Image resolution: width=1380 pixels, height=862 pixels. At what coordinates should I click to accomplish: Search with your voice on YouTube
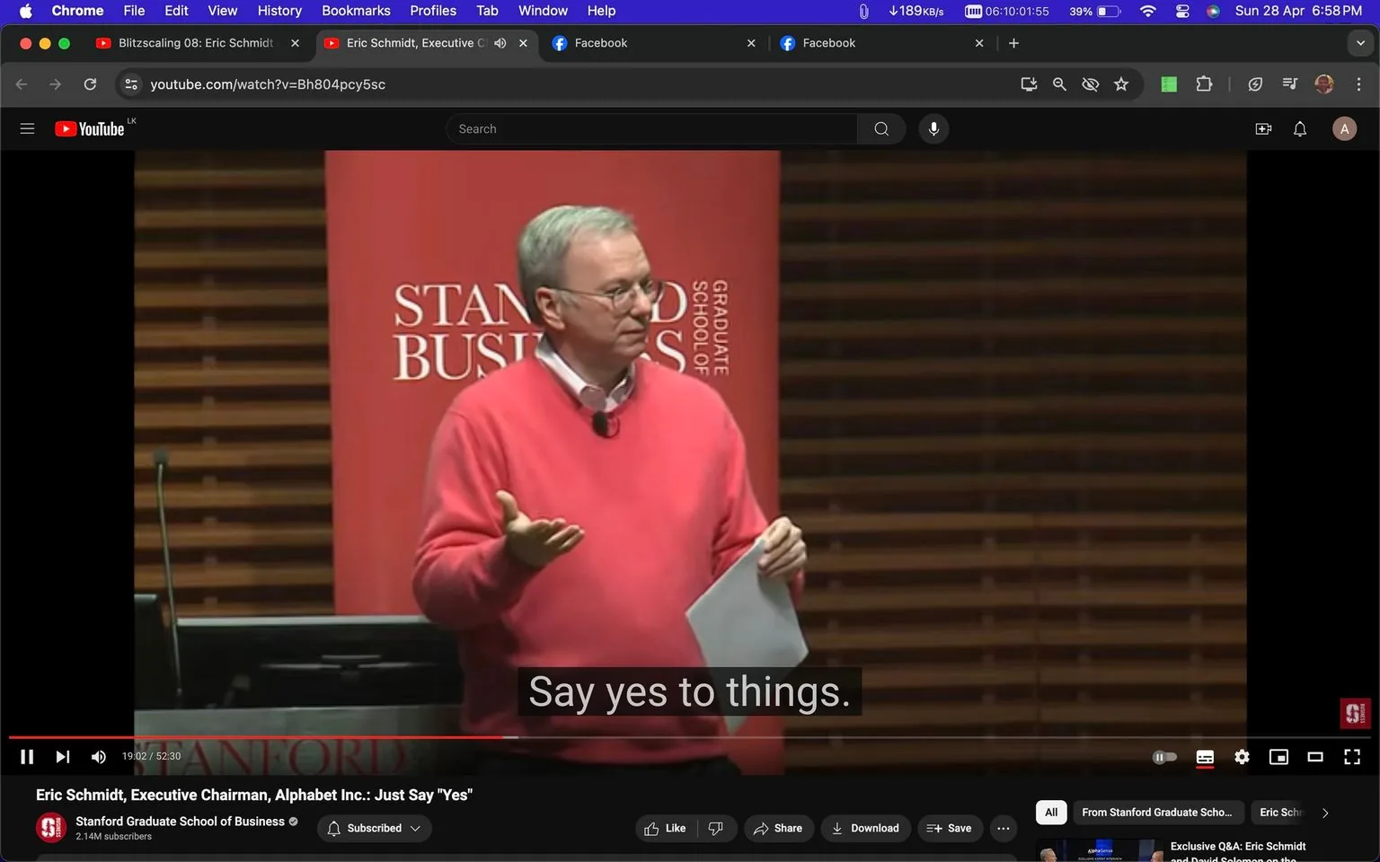tap(933, 128)
